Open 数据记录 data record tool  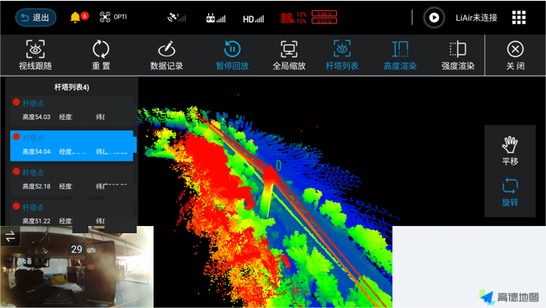coord(166,55)
